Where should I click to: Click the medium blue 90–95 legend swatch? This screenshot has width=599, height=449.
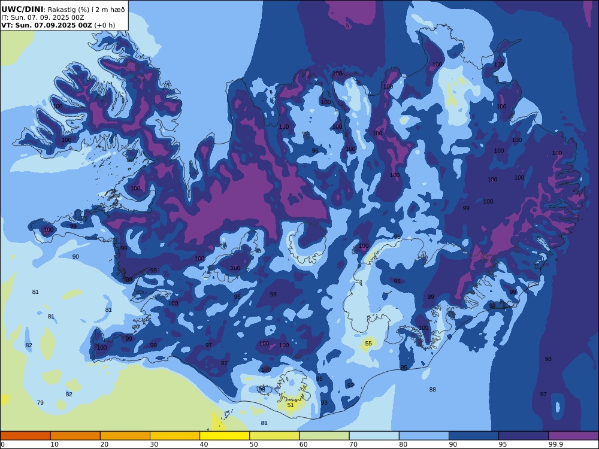tap(474, 436)
